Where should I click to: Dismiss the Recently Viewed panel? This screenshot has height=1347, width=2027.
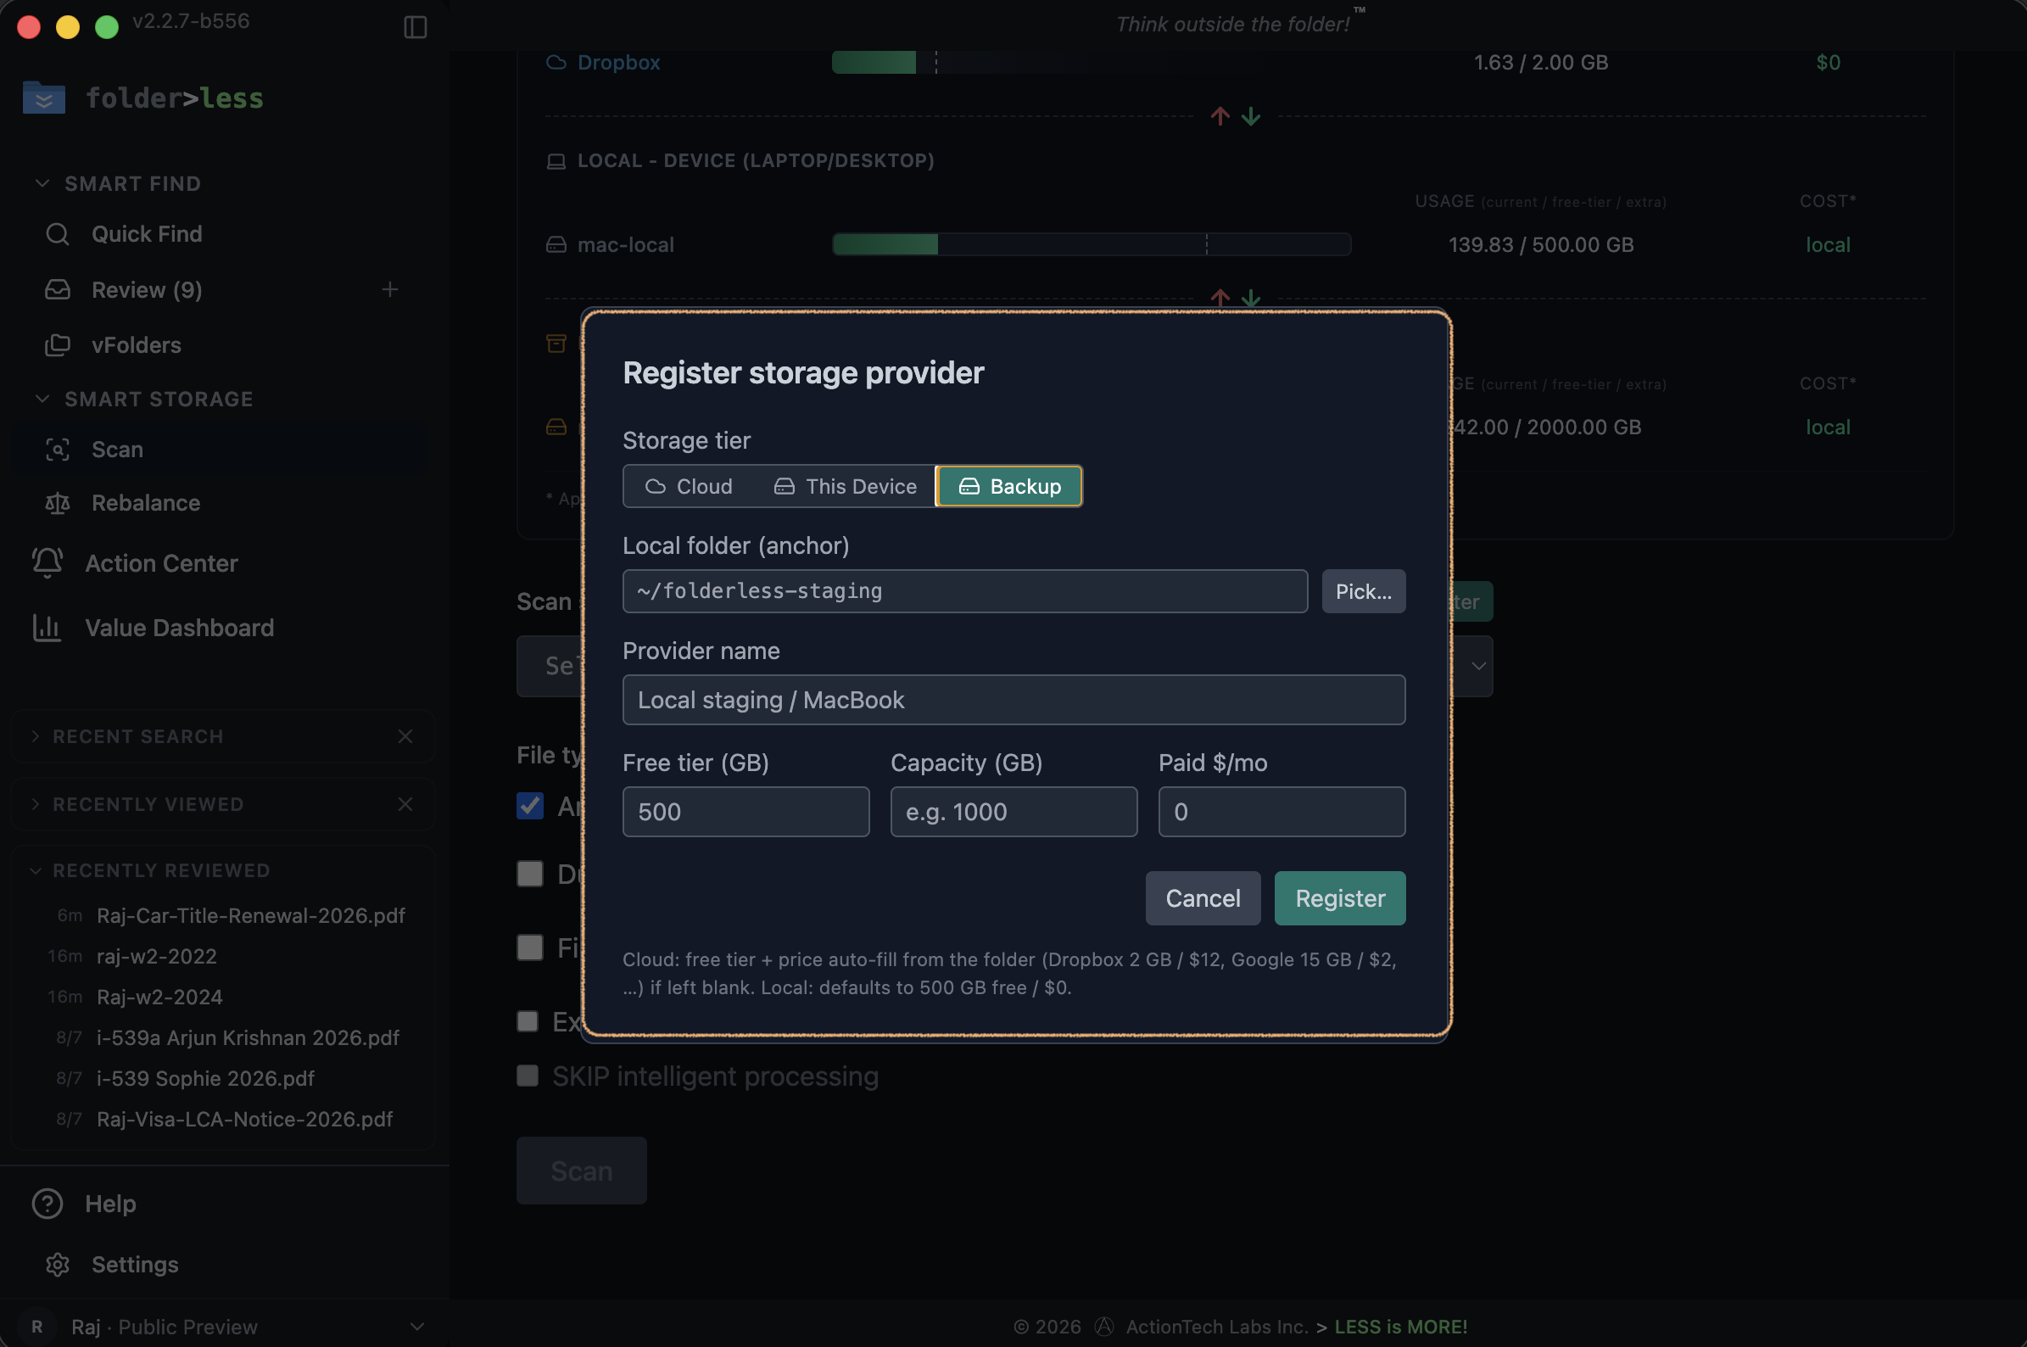coord(405,804)
